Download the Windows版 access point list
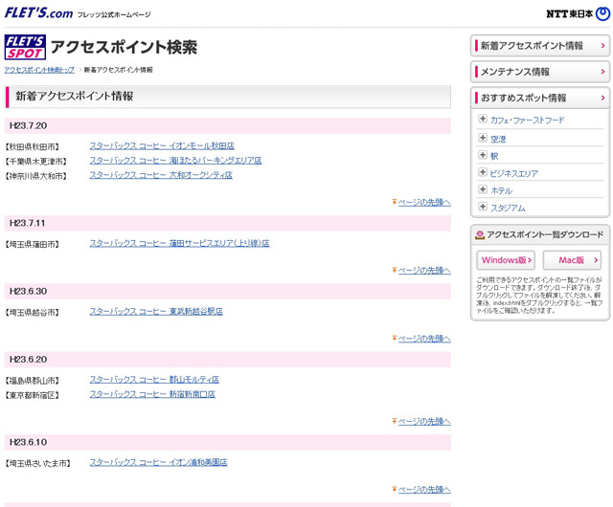 coord(506,260)
